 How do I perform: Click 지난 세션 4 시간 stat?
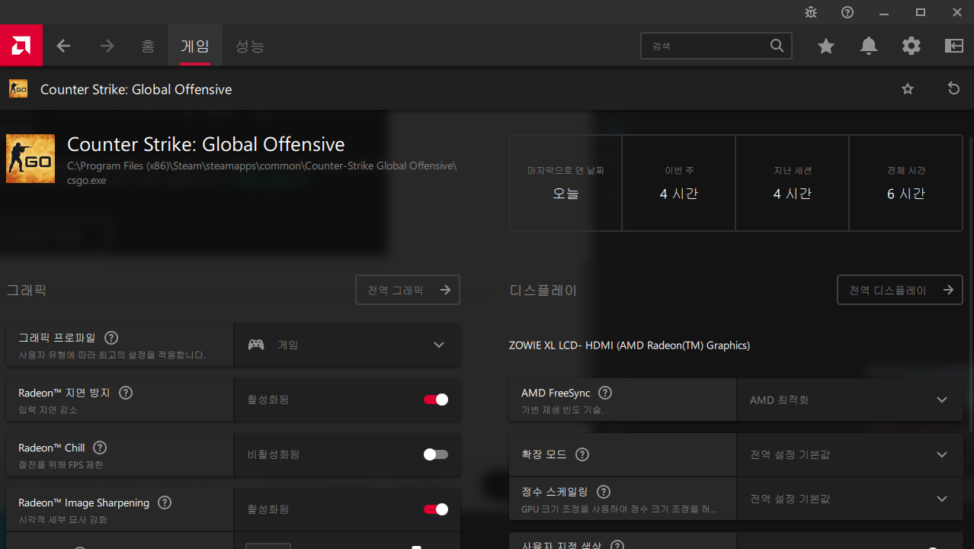coord(792,183)
